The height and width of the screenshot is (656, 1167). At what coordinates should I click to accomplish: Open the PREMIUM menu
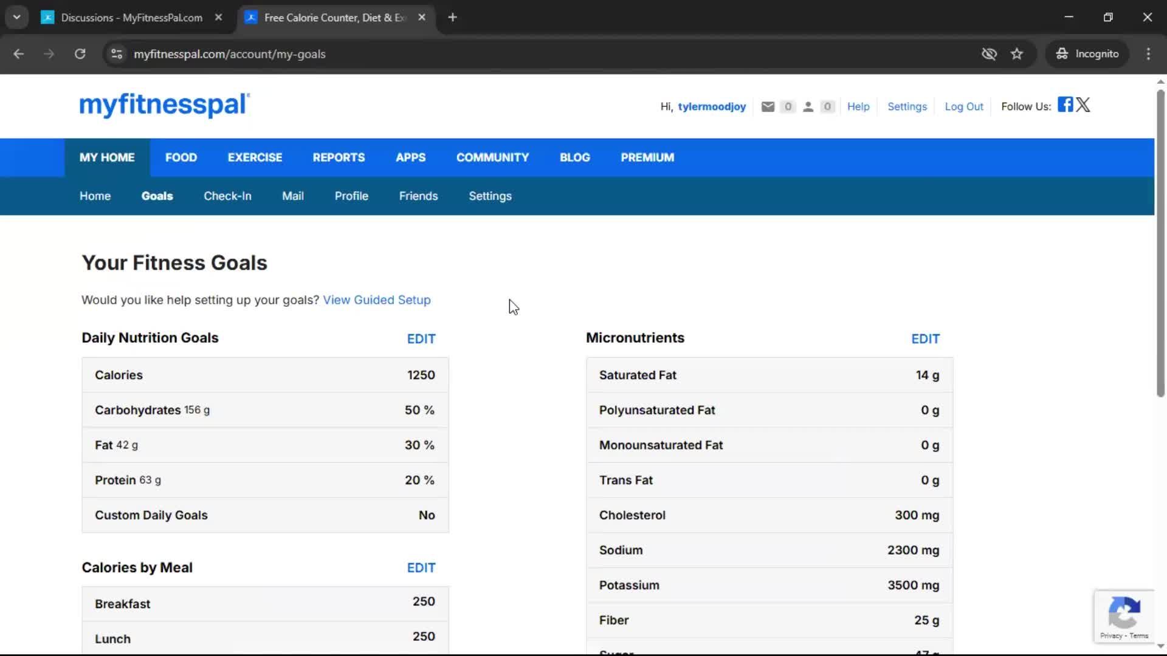pos(647,157)
